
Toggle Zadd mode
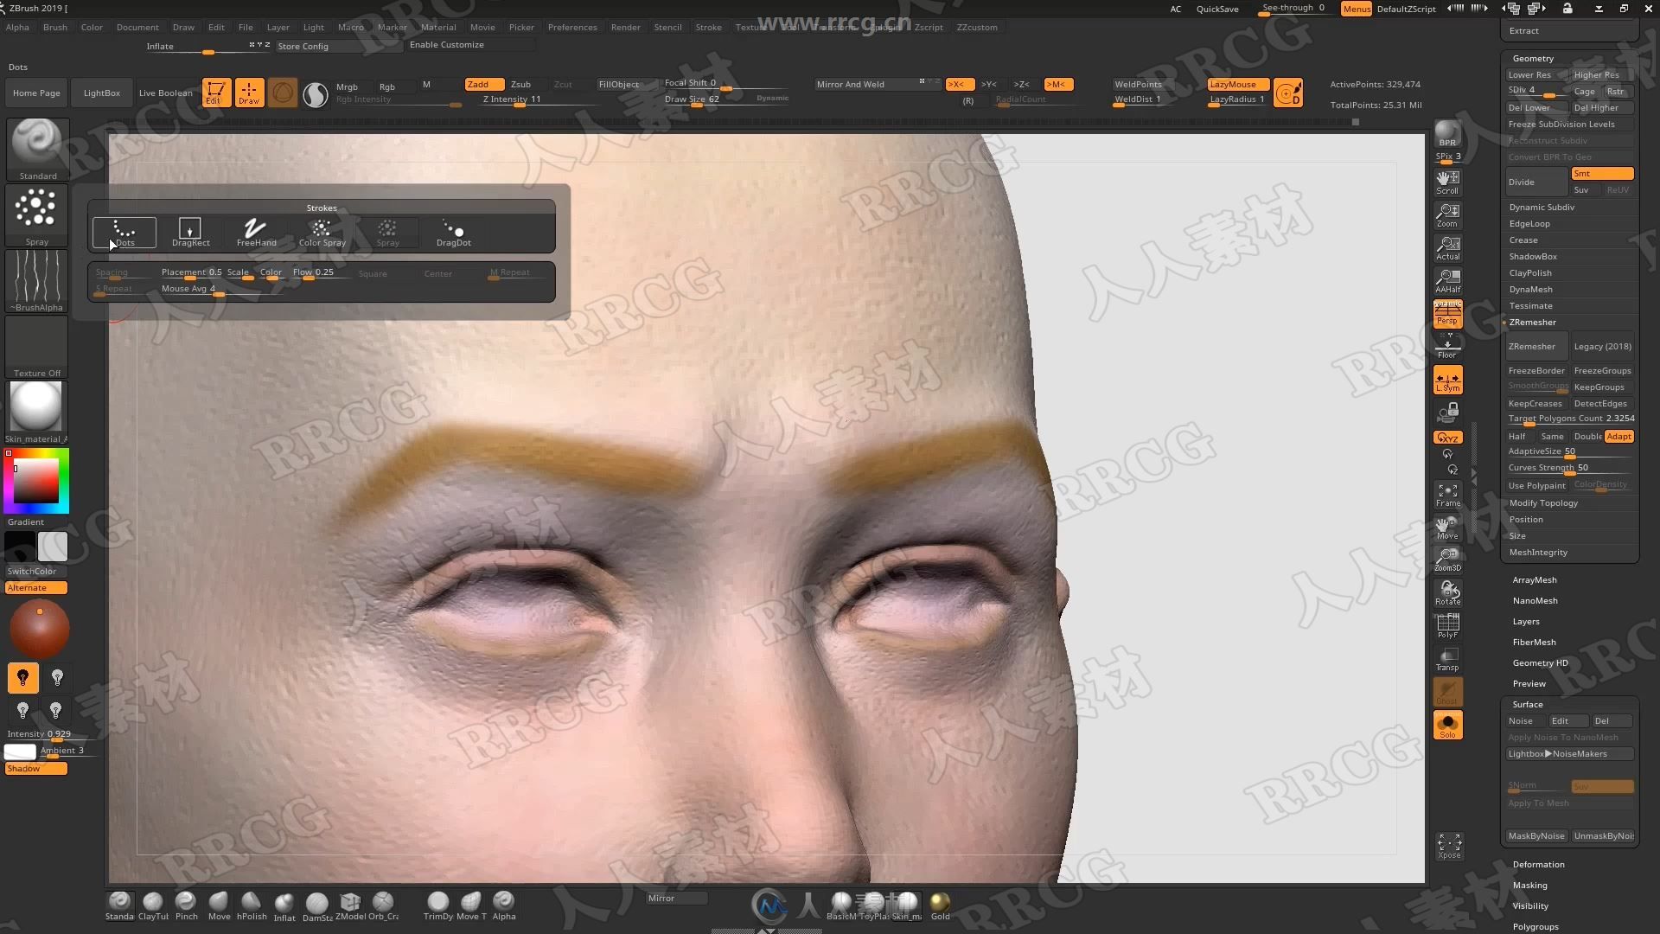[484, 84]
